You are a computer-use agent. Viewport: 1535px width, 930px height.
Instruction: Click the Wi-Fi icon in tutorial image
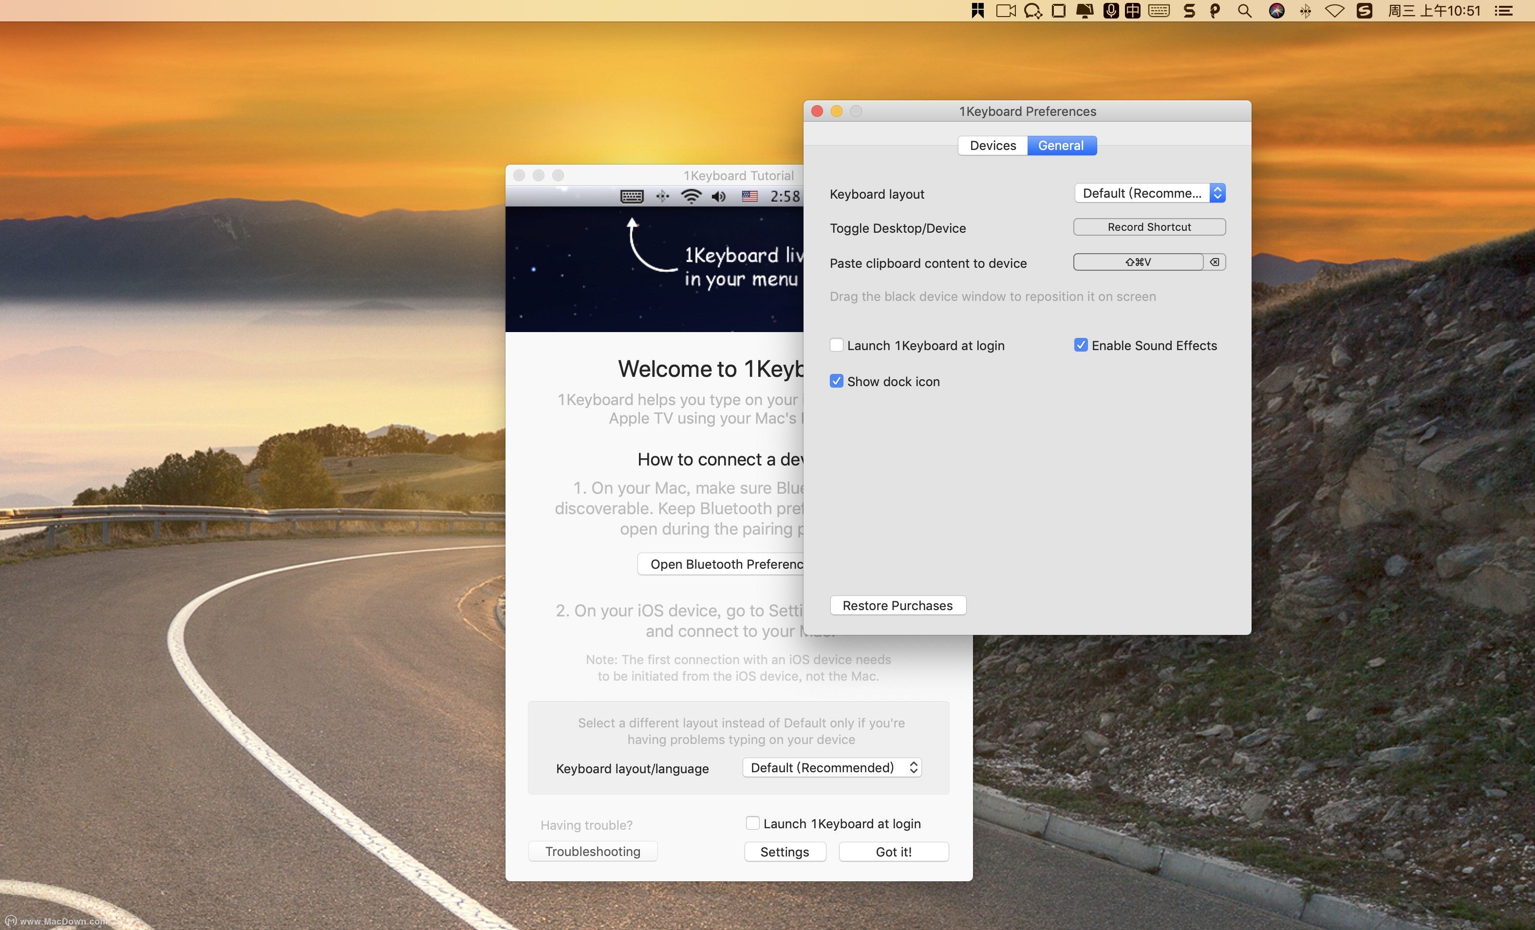(x=690, y=196)
